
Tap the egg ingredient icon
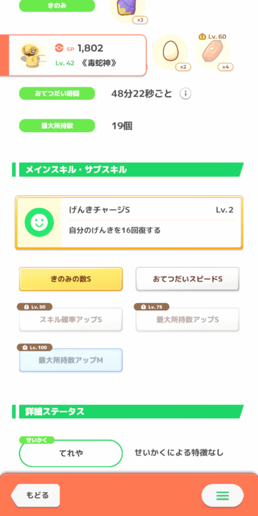pyautogui.click(x=170, y=52)
